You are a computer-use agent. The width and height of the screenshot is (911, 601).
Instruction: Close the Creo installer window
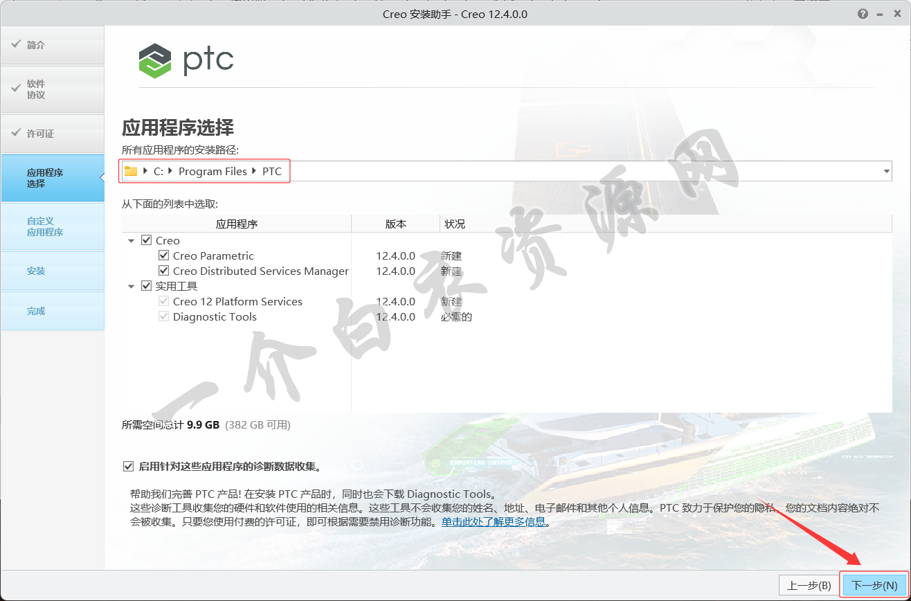(x=897, y=14)
